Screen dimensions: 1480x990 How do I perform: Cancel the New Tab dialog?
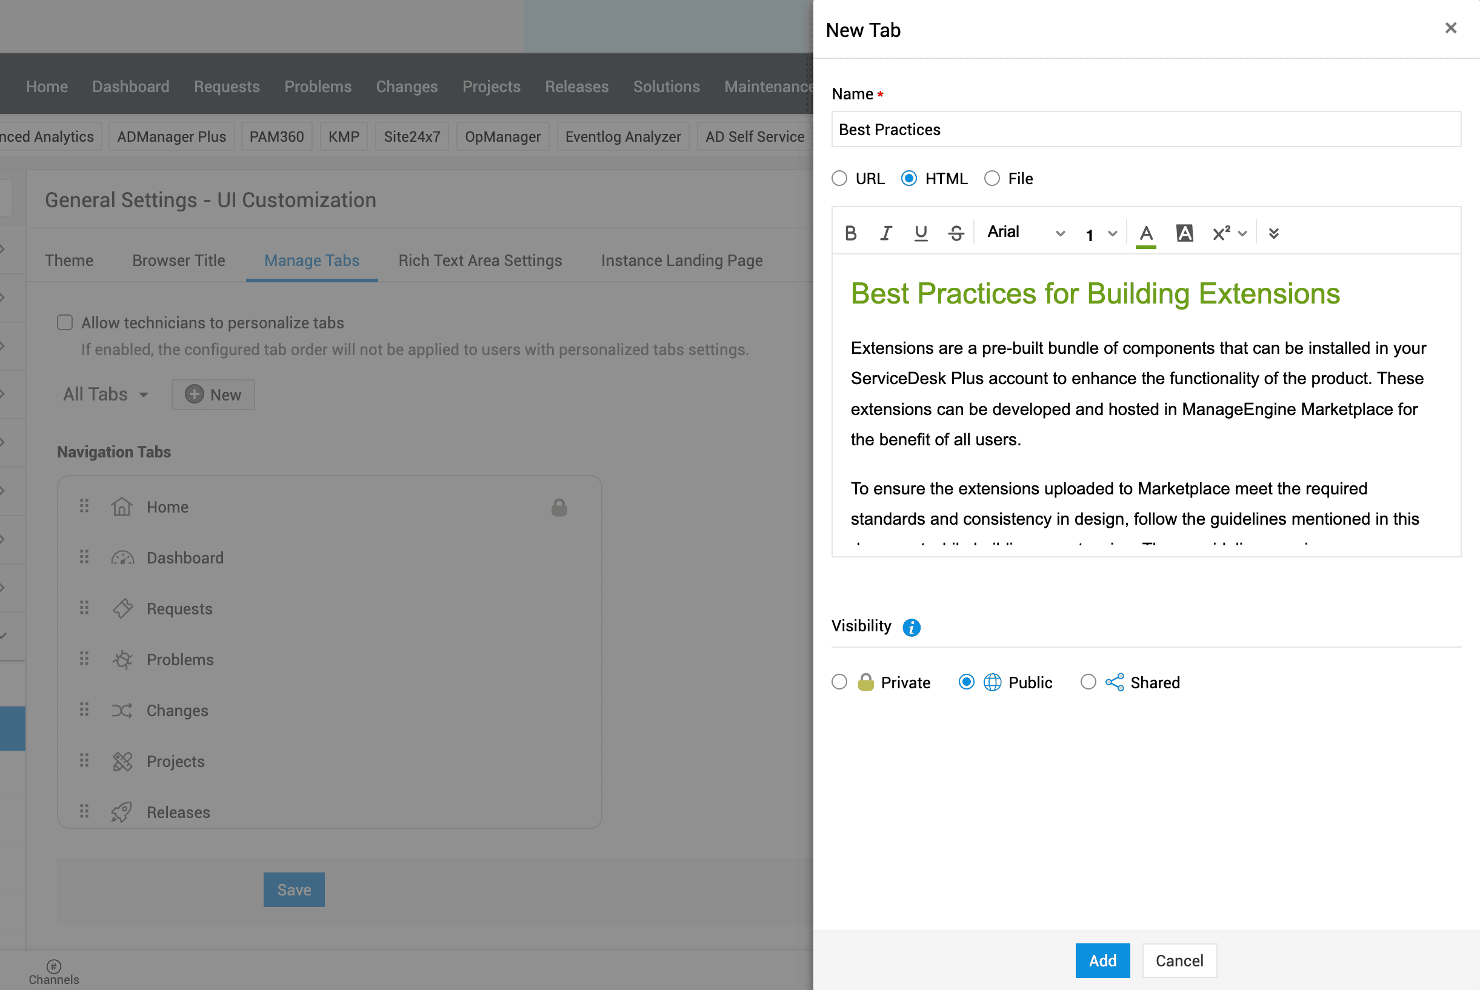(x=1179, y=960)
